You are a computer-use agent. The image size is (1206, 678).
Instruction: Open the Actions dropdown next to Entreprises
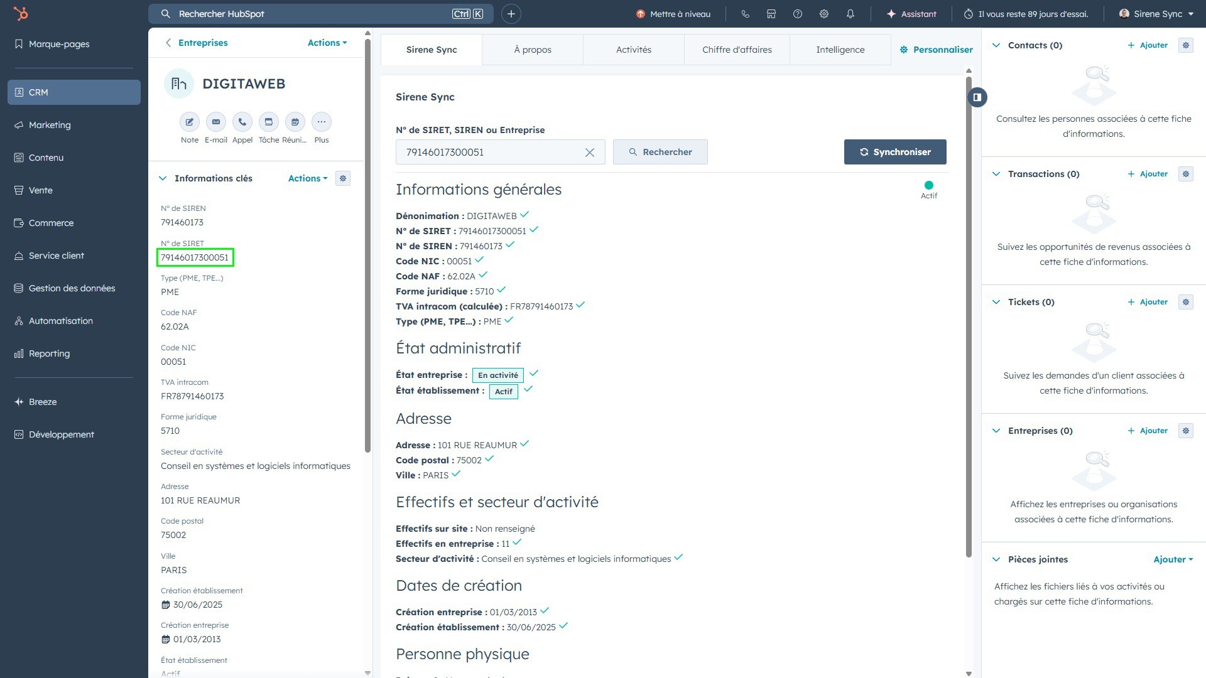coord(327,43)
